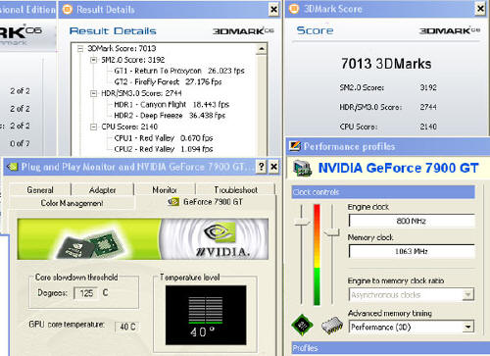The height and width of the screenshot is (356, 490).
Task: Click the 7013 3DMarks score text
Action: 386,64
